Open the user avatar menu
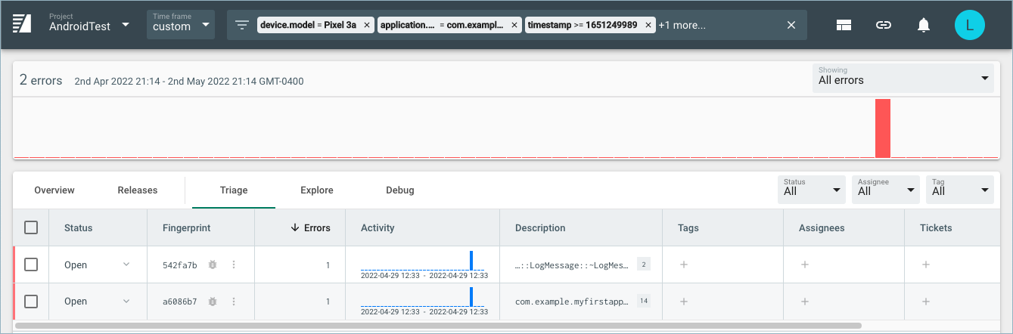The width and height of the screenshot is (1013, 334). click(969, 25)
